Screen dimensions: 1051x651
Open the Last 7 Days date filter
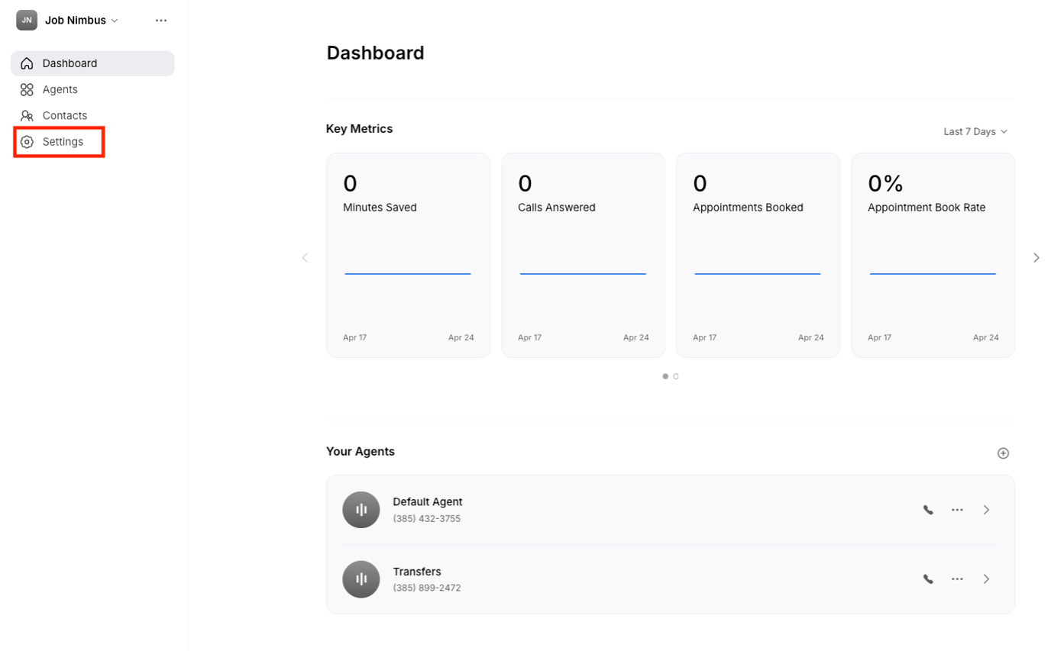click(x=975, y=131)
